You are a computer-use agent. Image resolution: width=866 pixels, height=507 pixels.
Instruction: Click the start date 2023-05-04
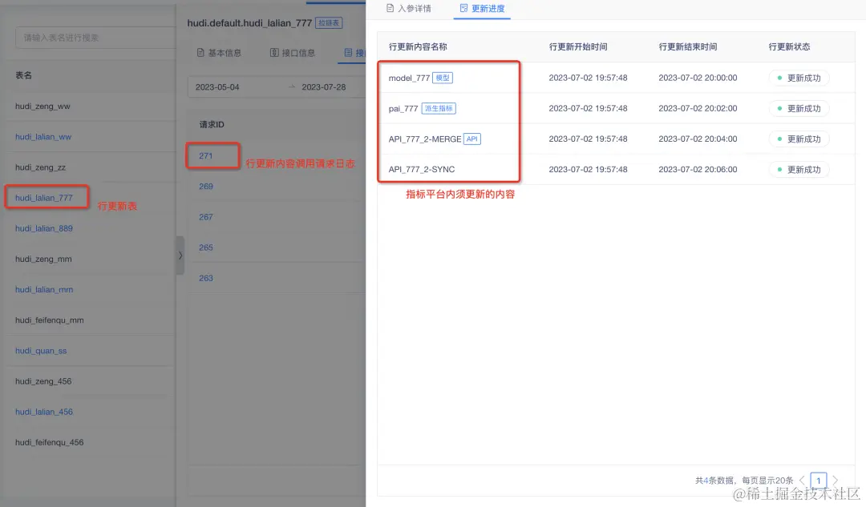pyautogui.click(x=217, y=87)
